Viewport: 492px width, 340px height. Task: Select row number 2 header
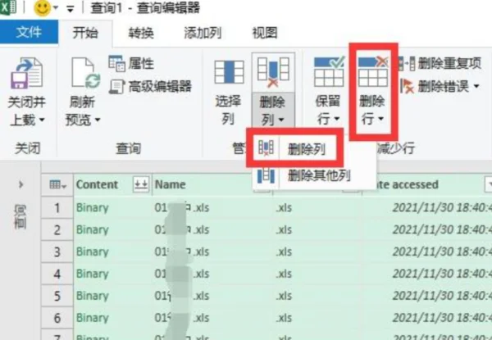coord(57,230)
